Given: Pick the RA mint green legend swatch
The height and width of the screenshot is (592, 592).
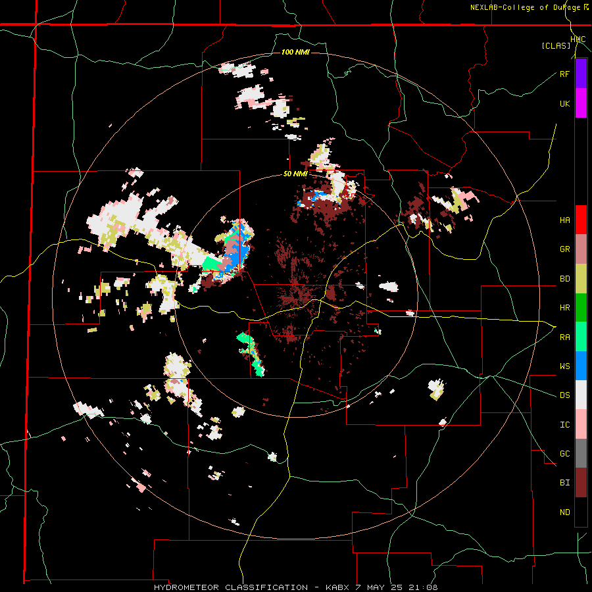Looking at the screenshot, I should pyautogui.click(x=581, y=337).
